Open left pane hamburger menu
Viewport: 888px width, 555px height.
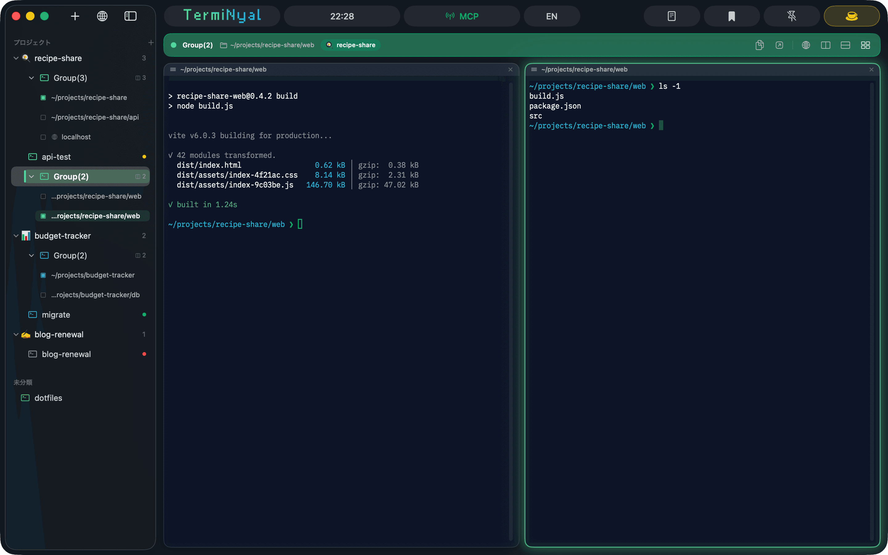tap(173, 69)
